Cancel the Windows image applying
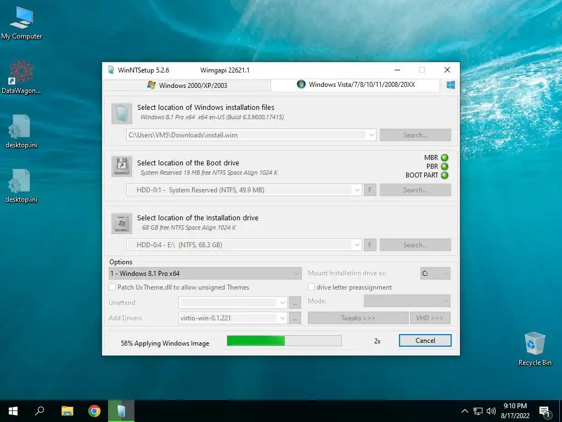Screen dimensions: 562x422 point(425,341)
